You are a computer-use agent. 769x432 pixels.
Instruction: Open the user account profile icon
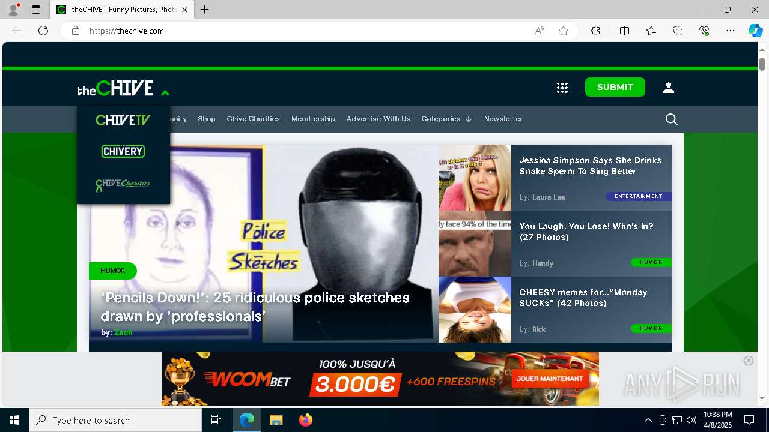(669, 88)
